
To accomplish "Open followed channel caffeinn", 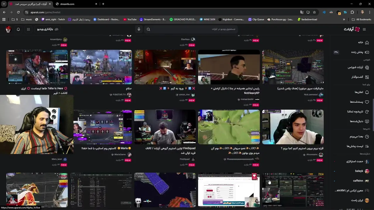I will click(361, 181).
